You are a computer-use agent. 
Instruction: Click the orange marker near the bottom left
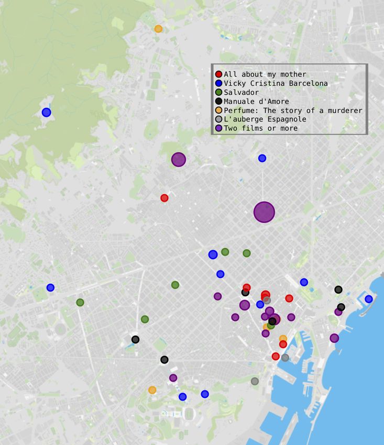pyautogui.click(x=152, y=390)
